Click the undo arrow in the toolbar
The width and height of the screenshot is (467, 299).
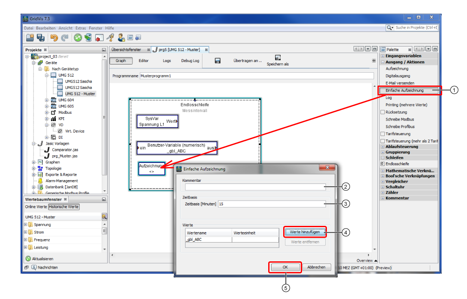tap(54, 38)
